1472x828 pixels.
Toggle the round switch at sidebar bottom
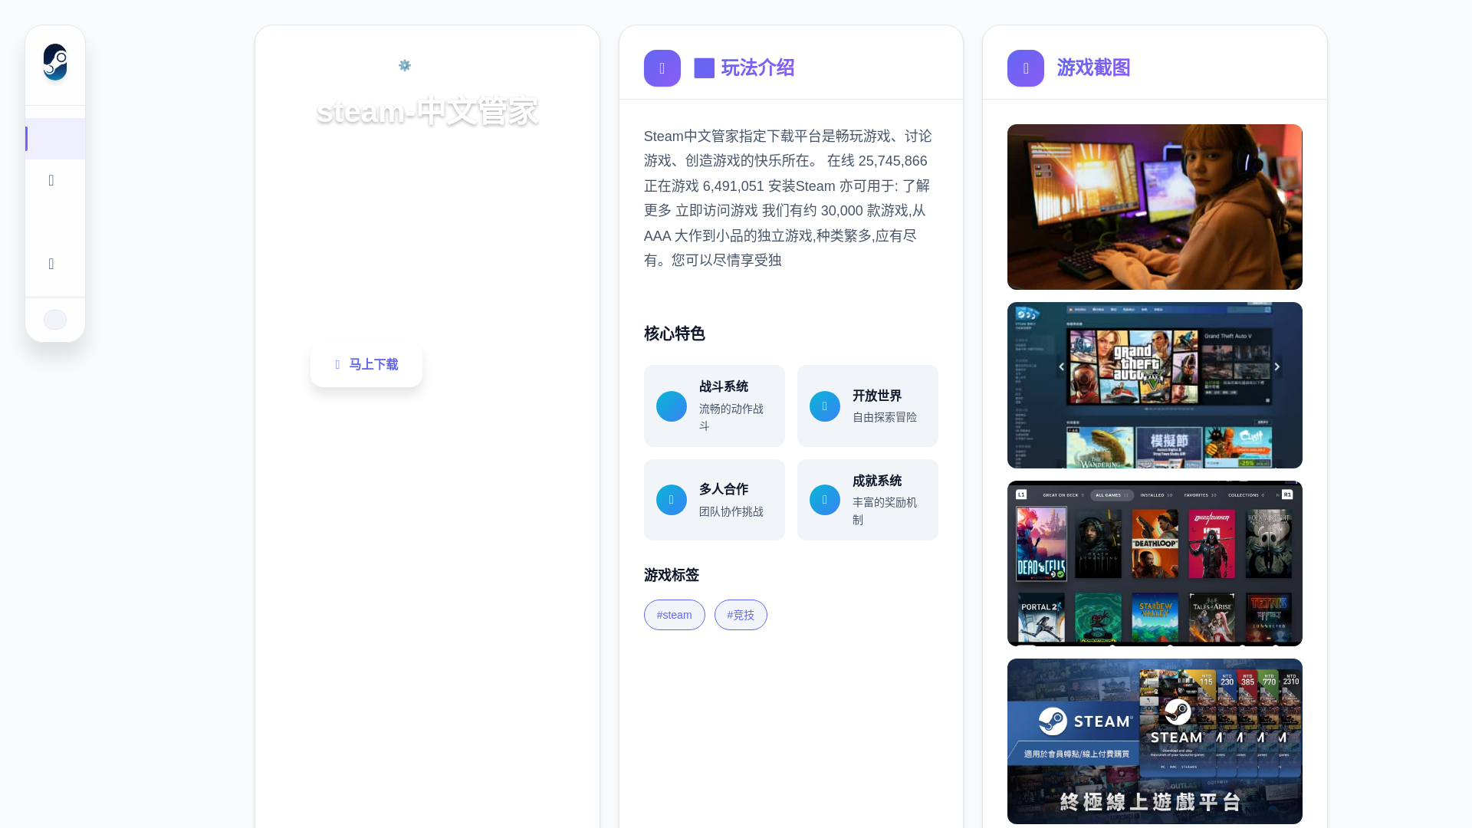click(x=55, y=320)
